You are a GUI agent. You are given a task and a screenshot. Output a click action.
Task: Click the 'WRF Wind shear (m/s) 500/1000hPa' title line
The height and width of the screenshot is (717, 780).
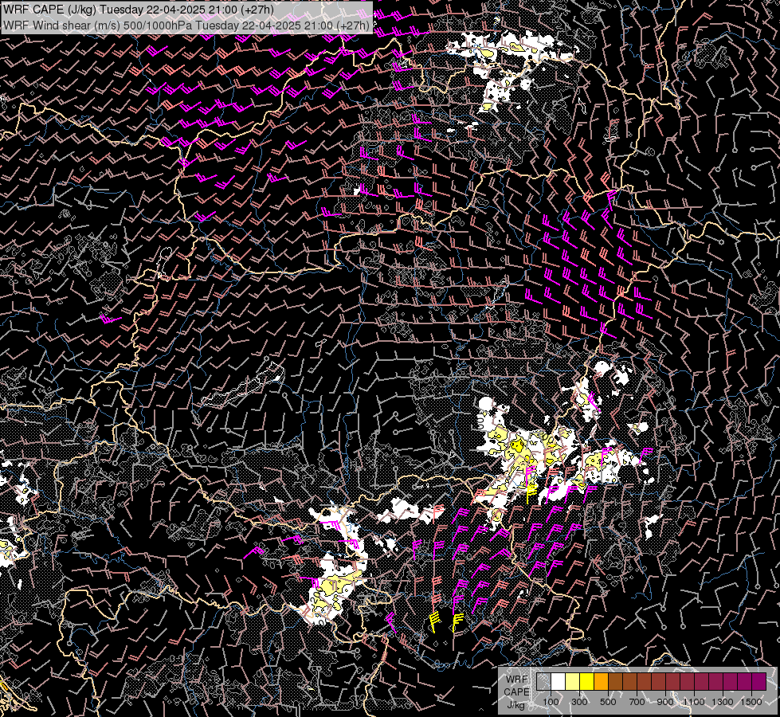click(186, 25)
